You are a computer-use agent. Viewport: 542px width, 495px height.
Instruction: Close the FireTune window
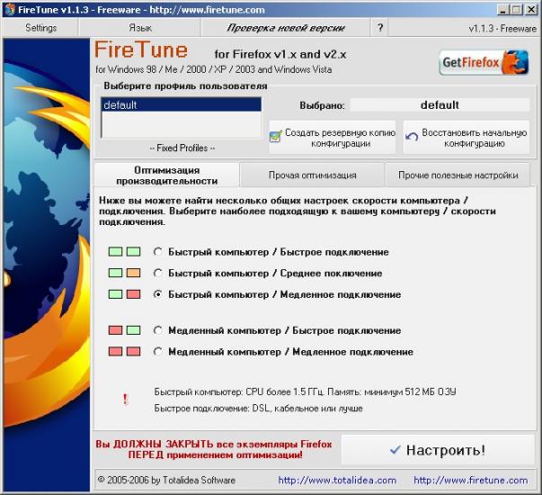tap(530, 9)
